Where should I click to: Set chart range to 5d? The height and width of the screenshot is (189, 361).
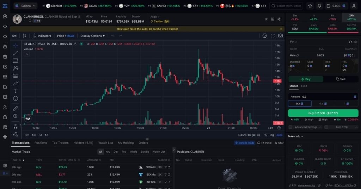click(x=40, y=135)
